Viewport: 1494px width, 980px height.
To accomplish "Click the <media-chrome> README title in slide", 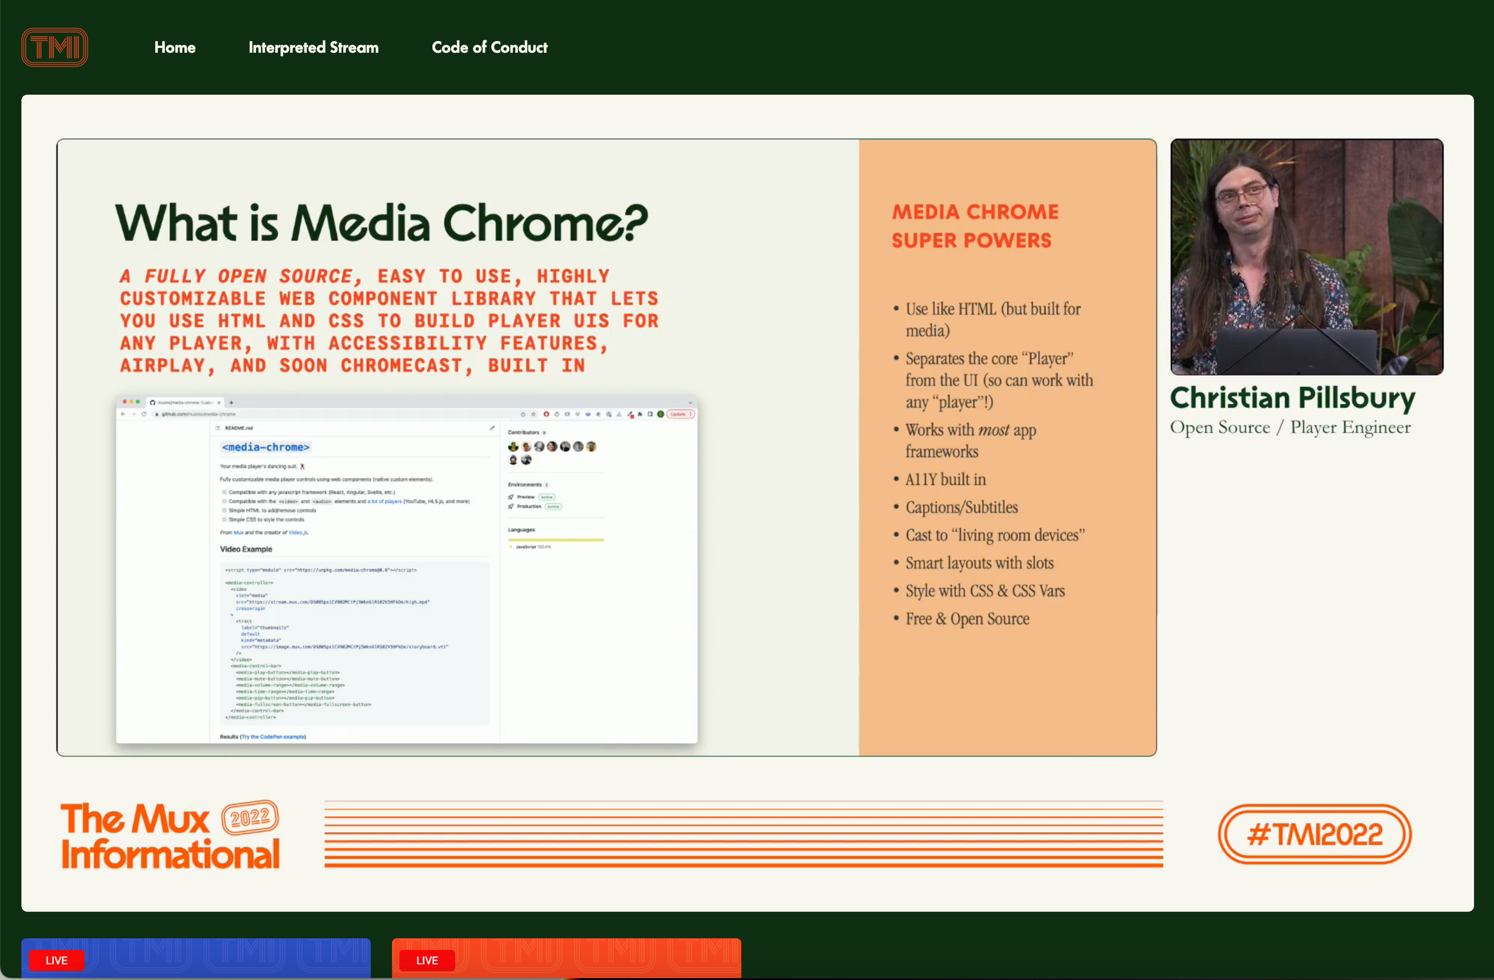I will point(265,447).
